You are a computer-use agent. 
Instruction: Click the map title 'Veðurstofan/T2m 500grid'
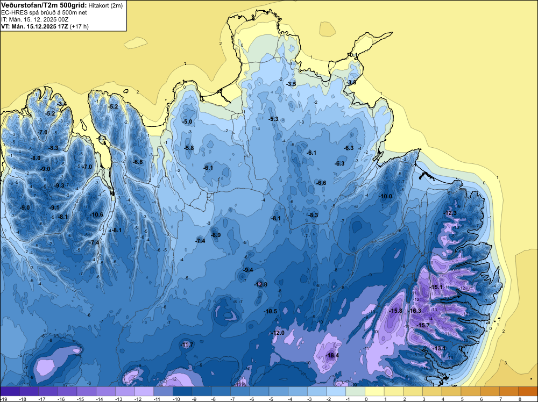tap(44, 5)
